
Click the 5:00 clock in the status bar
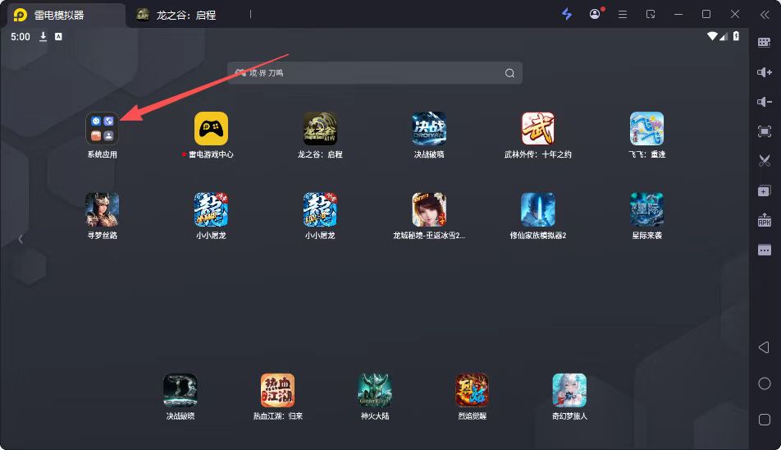click(x=21, y=37)
